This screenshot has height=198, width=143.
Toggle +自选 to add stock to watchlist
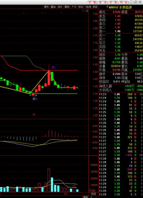pyautogui.click(x=88, y=7)
